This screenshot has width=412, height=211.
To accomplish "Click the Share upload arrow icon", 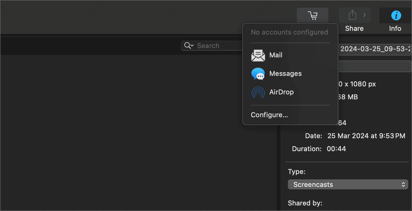I will (x=352, y=14).
